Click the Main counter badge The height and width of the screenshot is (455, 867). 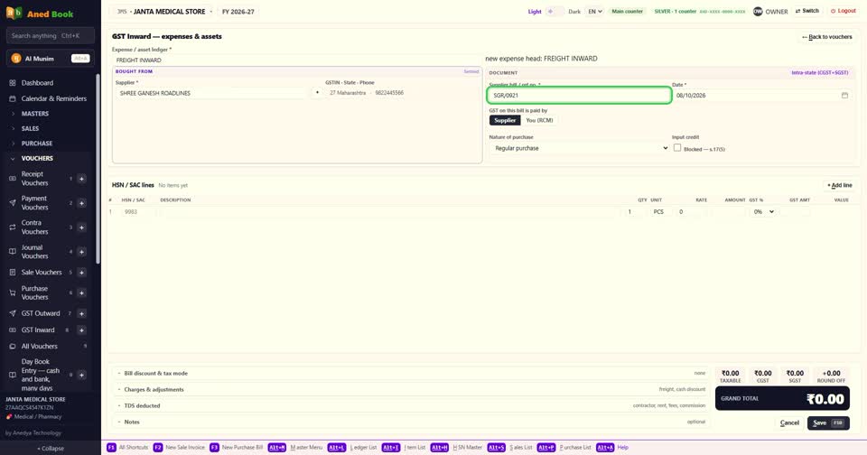pyautogui.click(x=627, y=12)
